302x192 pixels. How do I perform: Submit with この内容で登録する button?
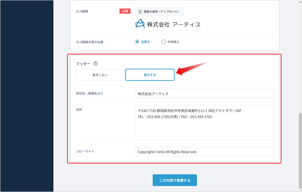pyautogui.click(x=175, y=180)
